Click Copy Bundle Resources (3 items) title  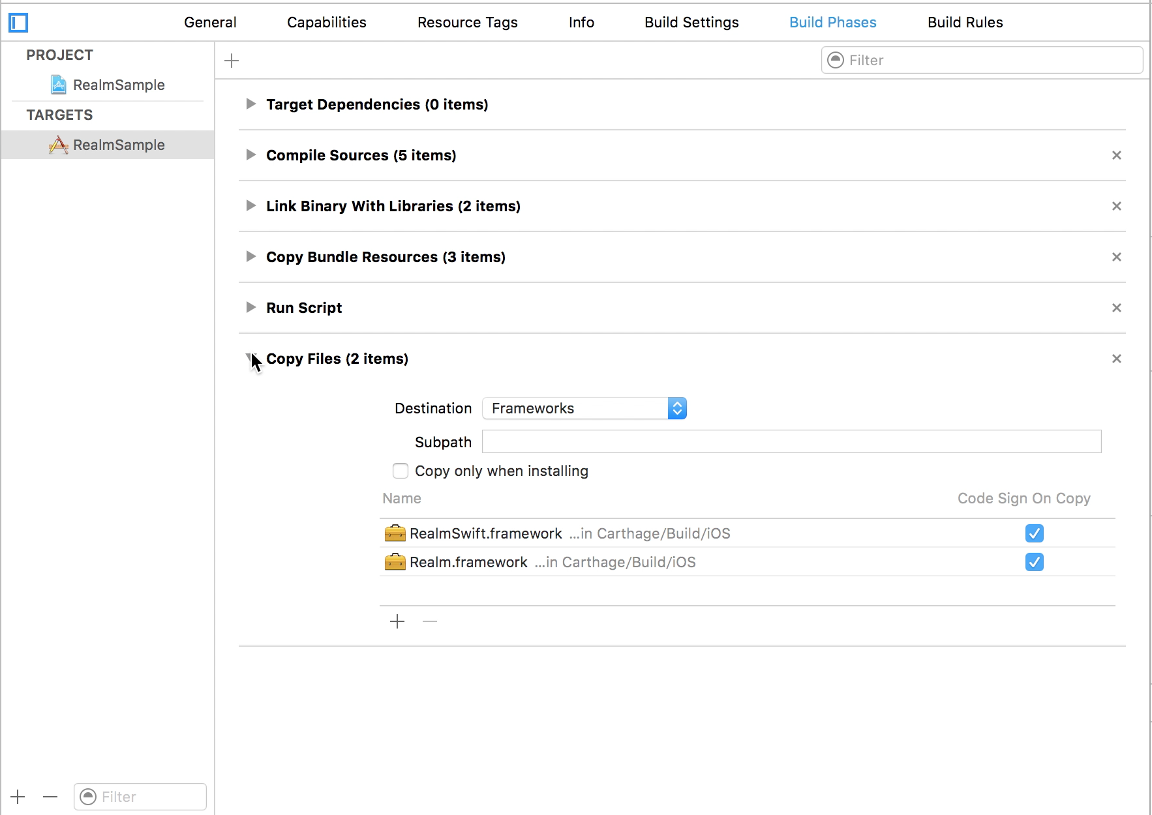point(386,257)
